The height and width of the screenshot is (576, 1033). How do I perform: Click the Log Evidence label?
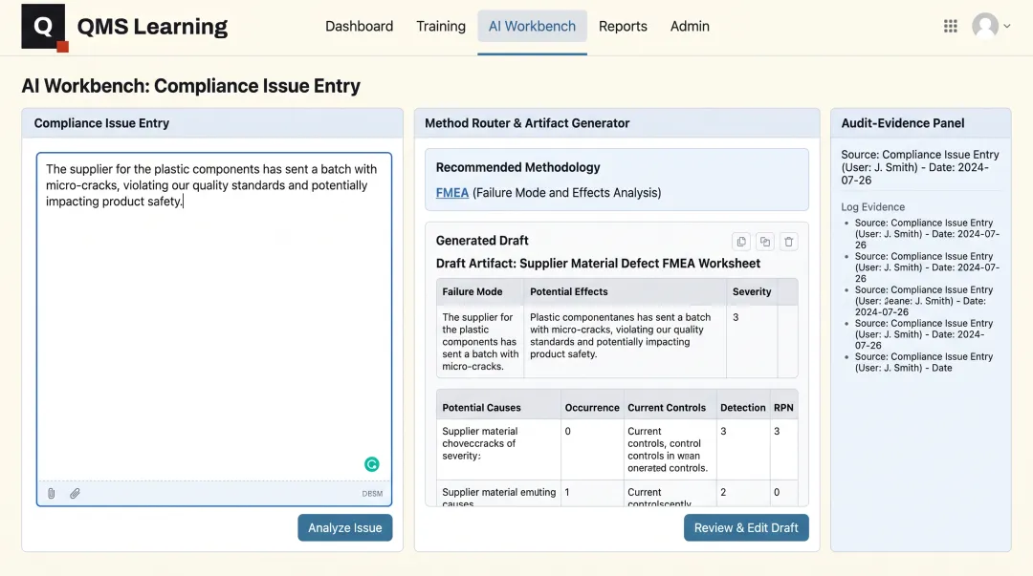coord(873,206)
